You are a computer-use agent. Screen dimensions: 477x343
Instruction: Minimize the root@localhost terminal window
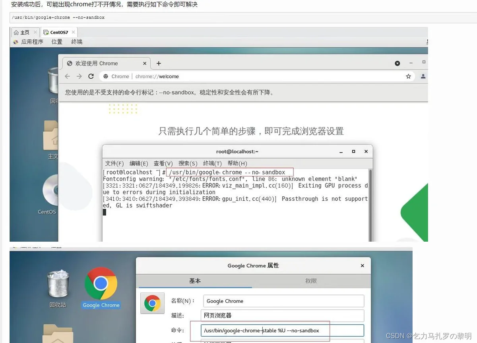(341, 152)
